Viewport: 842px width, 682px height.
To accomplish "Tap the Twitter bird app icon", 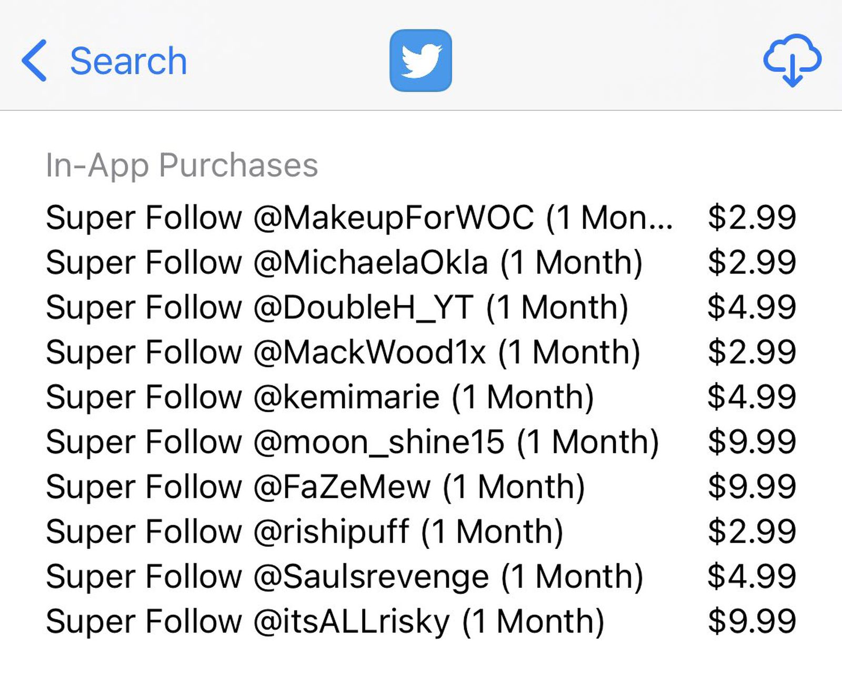I will 420,60.
